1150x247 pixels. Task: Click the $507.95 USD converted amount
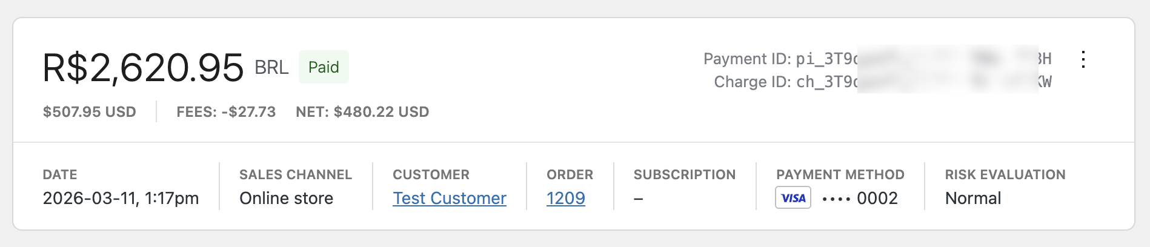coord(90,112)
